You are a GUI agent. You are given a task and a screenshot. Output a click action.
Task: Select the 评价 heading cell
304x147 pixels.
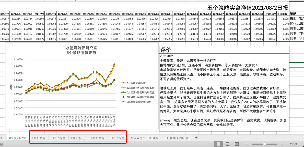[166, 50]
